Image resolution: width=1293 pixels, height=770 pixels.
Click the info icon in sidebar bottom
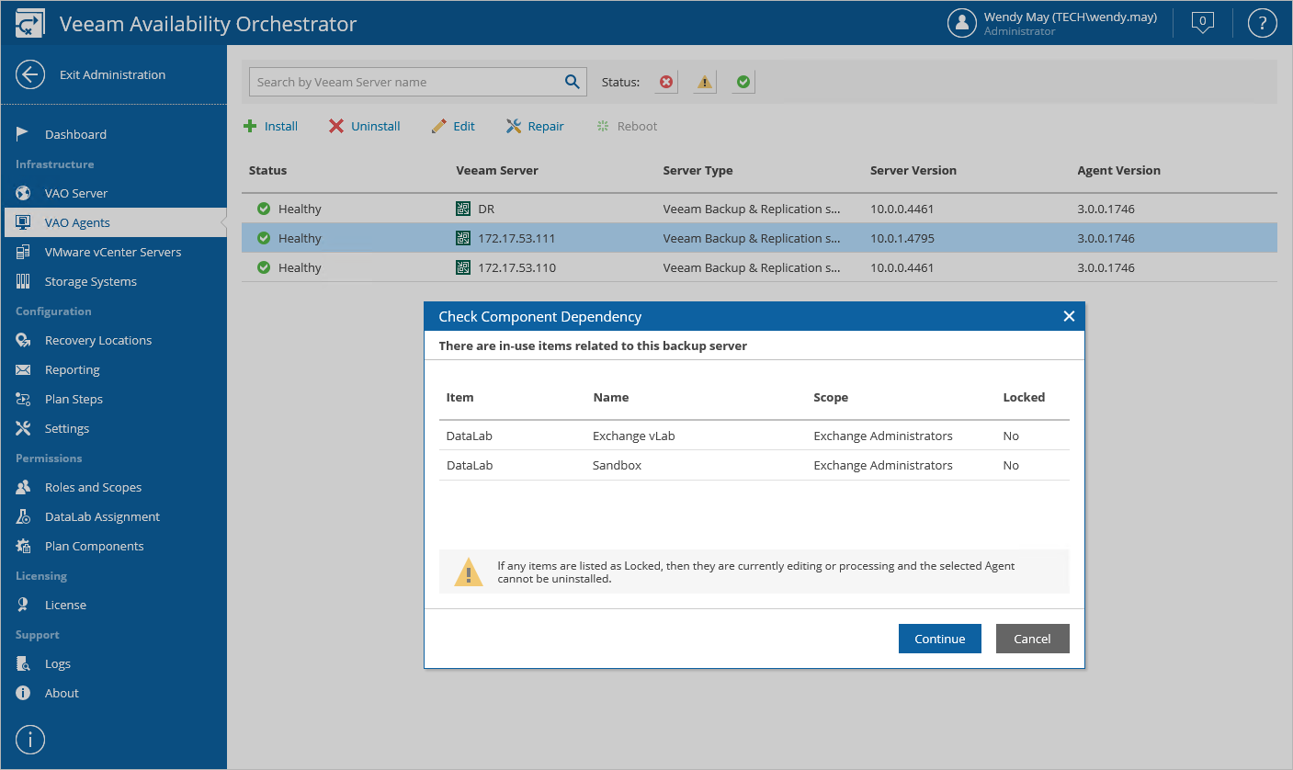coord(30,739)
